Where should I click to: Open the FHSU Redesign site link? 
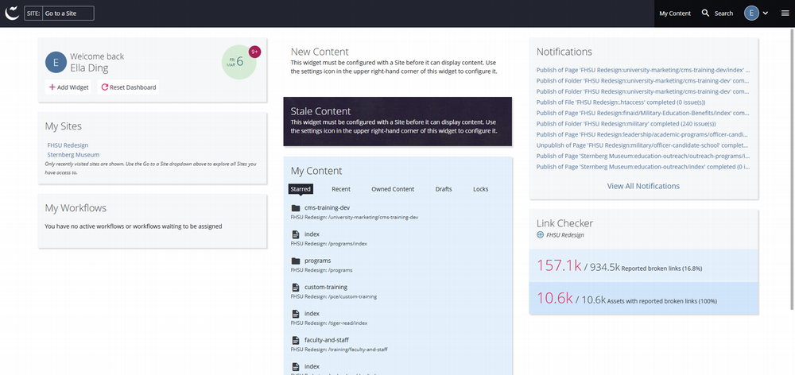coord(68,145)
